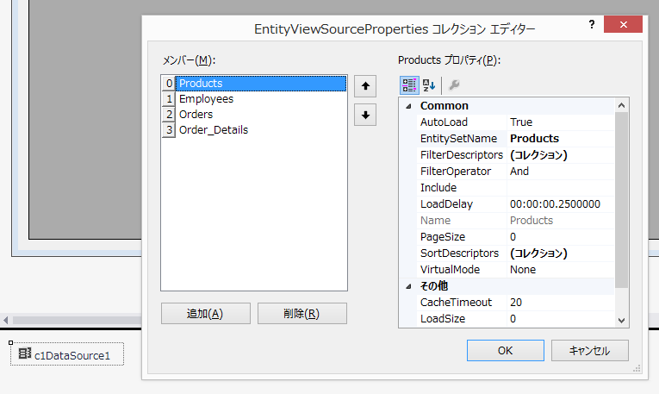
Task: Click property grid scroll up arrow
Action: tap(622, 105)
